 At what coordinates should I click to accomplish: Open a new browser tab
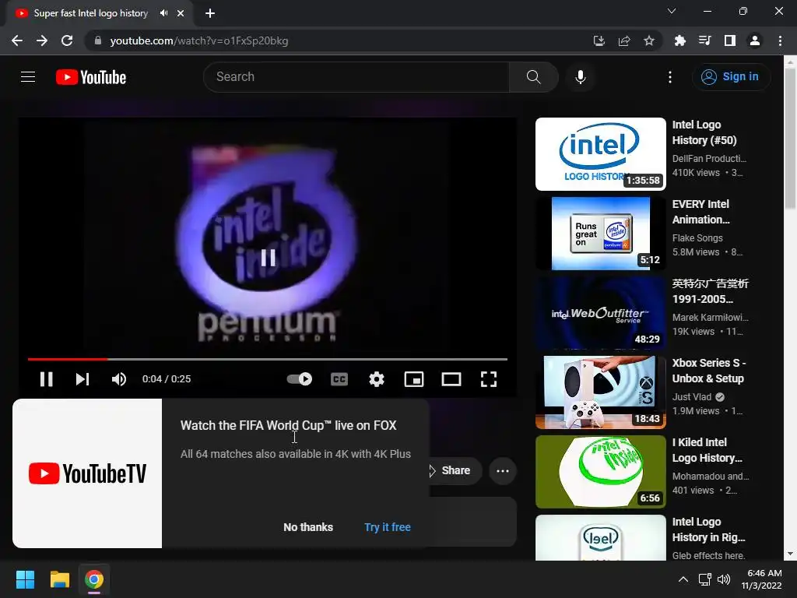(x=210, y=13)
